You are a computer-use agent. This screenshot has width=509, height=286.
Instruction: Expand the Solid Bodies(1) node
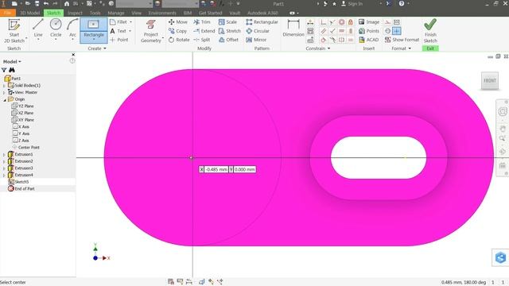pyautogui.click(x=4, y=86)
